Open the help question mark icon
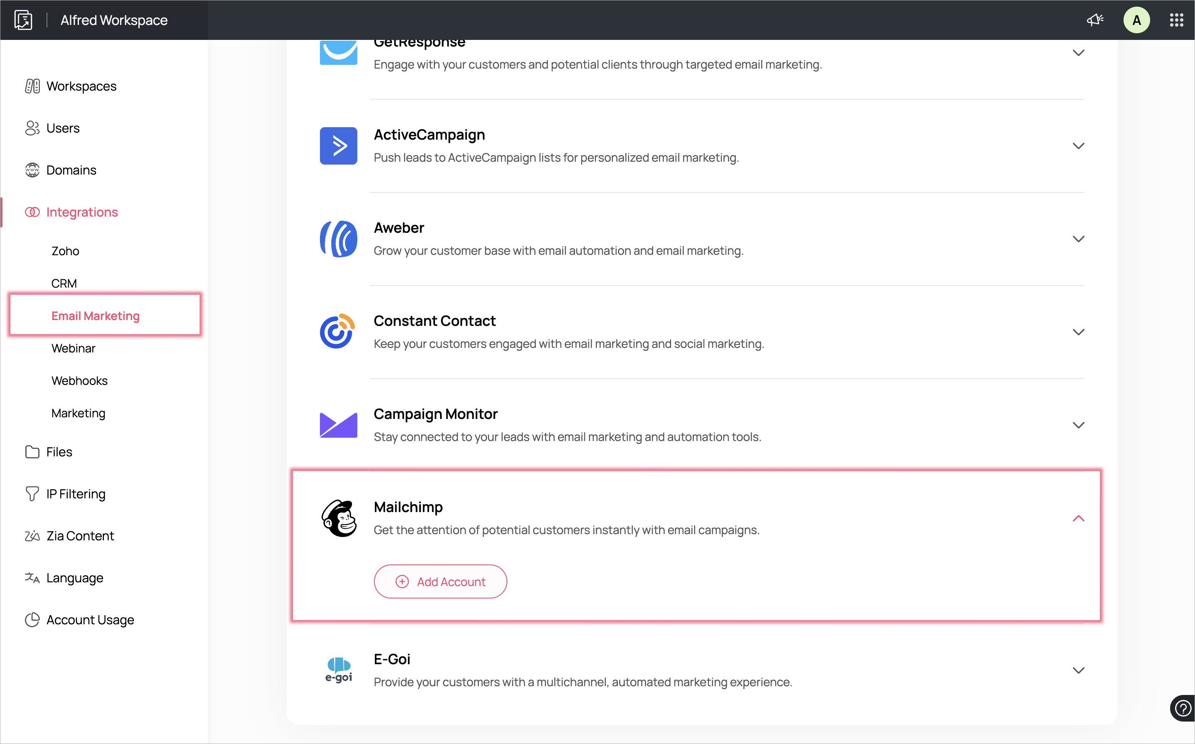This screenshot has width=1195, height=744. coord(1183,708)
